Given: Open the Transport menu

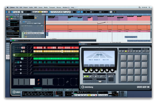Looking at the screenshot, I should [52, 7].
